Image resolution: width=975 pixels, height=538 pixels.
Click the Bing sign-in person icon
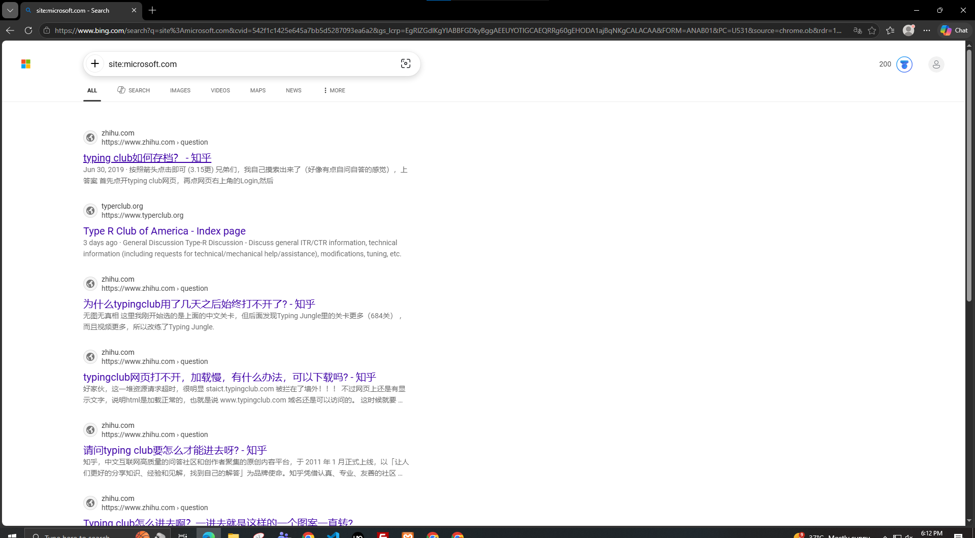[x=936, y=64]
